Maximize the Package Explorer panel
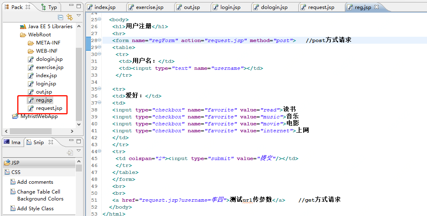Viewport: 427px width, 216px height. click(x=79, y=6)
